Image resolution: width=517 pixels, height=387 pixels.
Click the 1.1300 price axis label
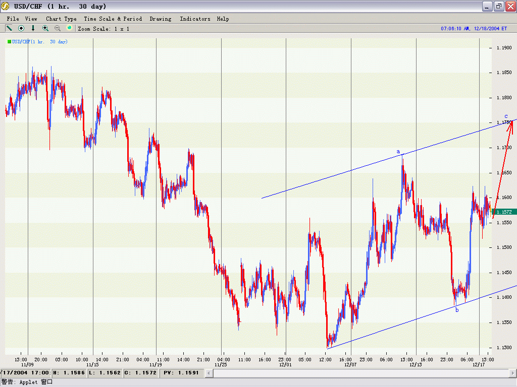504,348
